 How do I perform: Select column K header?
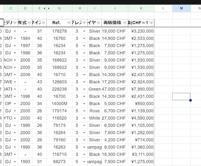coord(141,8)
